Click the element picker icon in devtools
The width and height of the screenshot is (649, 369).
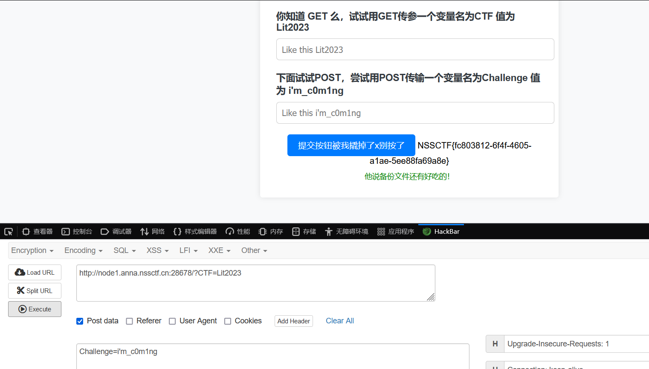pos(9,232)
